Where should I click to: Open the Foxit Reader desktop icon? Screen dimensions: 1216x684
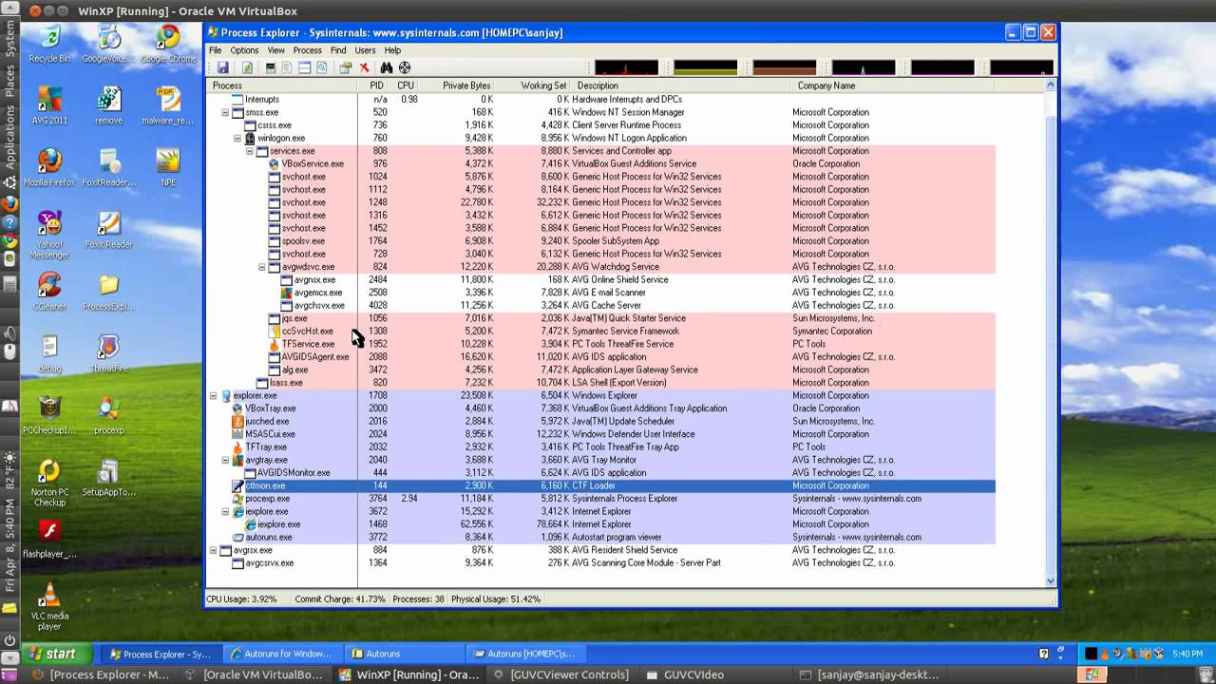tap(108, 229)
